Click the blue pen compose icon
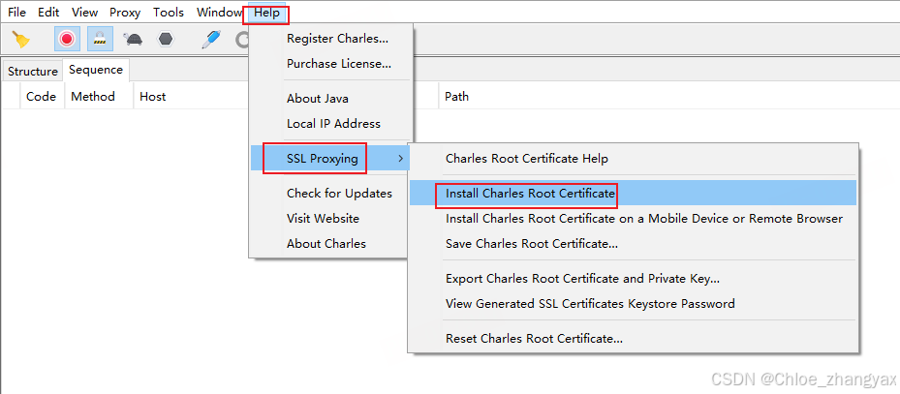This screenshot has width=900, height=394. point(211,39)
